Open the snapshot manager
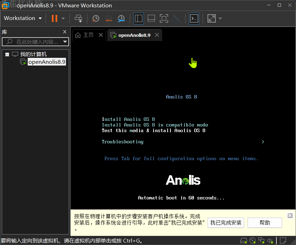The image size is (296, 245). 121,19
